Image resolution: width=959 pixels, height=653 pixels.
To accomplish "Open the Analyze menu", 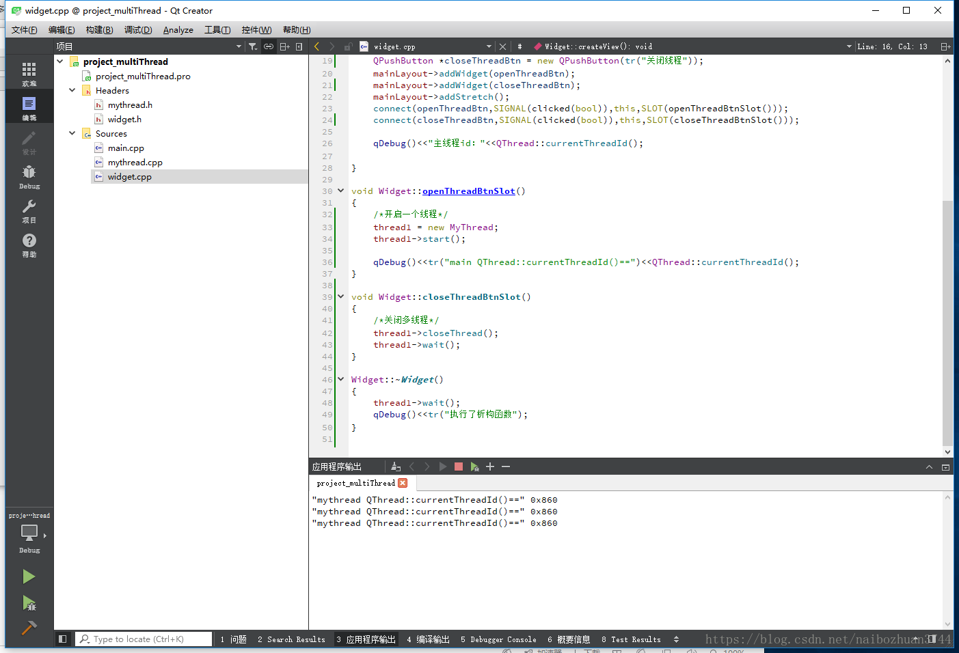I will point(178,29).
